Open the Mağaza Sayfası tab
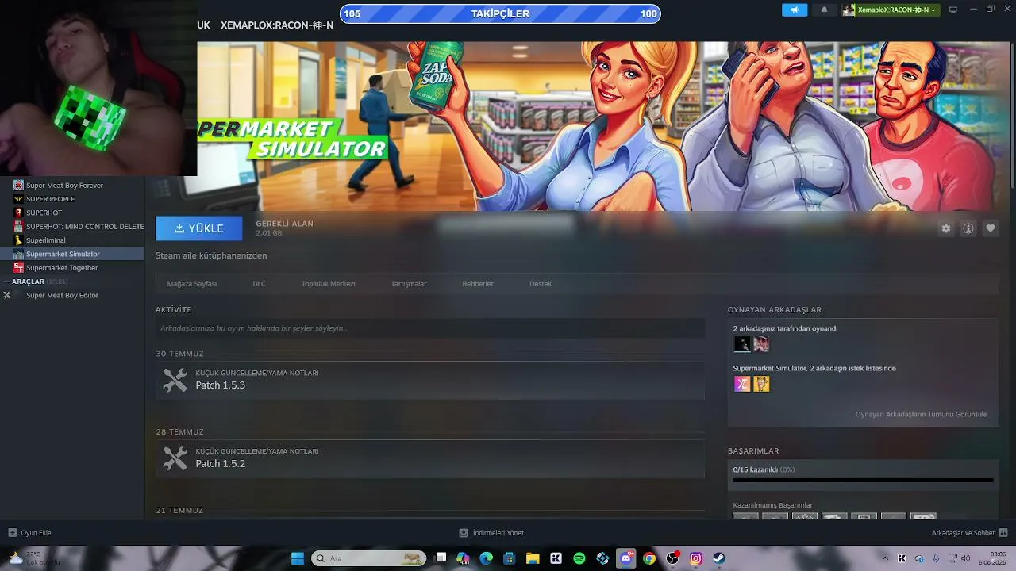 [x=192, y=284]
